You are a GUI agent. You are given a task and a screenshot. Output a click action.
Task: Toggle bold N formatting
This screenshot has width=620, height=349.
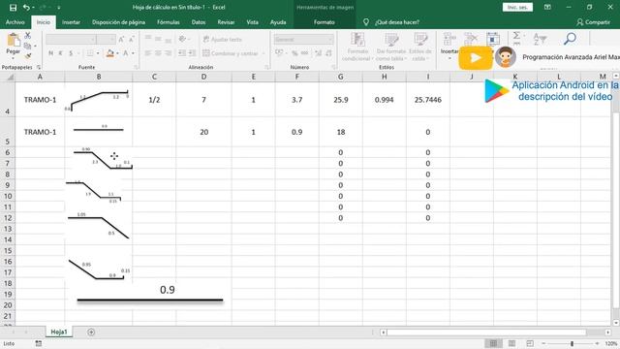(50, 53)
